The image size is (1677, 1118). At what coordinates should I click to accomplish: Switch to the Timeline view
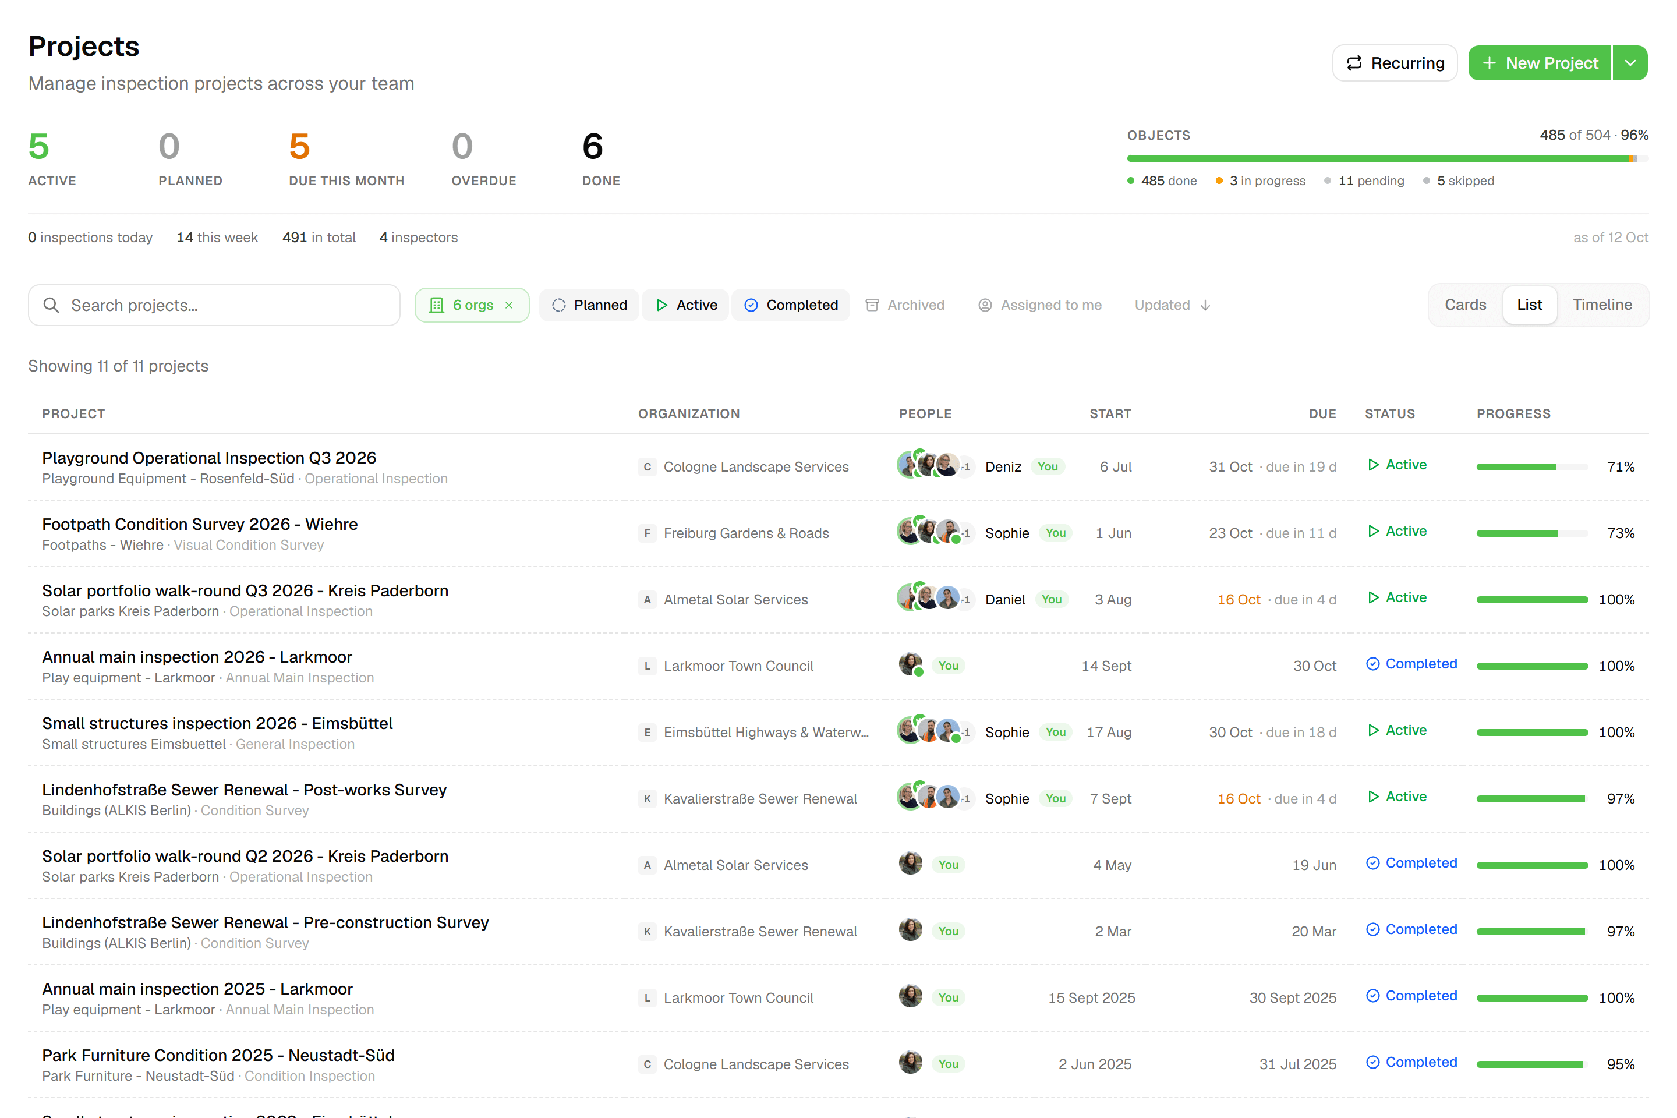pos(1602,305)
